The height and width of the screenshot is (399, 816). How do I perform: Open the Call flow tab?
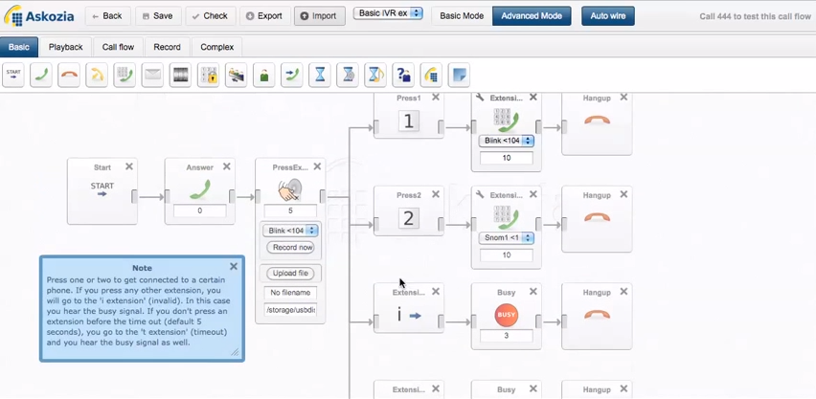pyautogui.click(x=119, y=47)
